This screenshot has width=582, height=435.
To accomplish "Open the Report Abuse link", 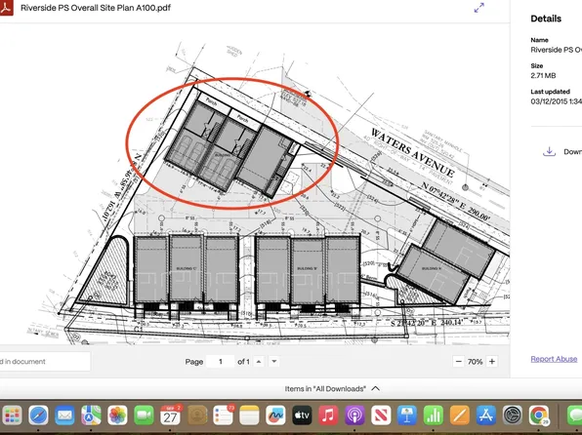I will click(554, 359).
